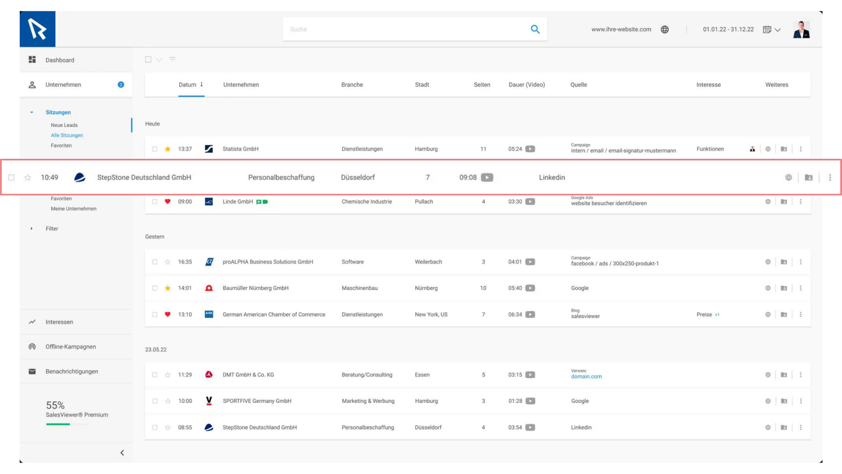Screen dimensions: 842x474
Task: Toggle the star on StepStone 10:49 row
Action: [28, 177]
